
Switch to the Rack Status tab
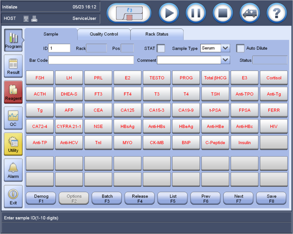coord(157,34)
